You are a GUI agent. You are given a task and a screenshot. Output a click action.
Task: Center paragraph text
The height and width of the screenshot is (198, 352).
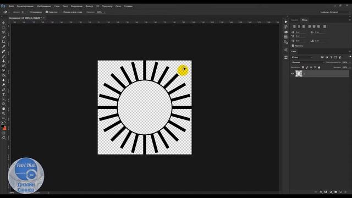click(x=299, y=26)
